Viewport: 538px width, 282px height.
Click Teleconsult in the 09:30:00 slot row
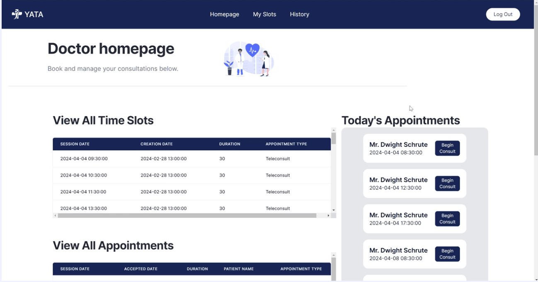278,159
